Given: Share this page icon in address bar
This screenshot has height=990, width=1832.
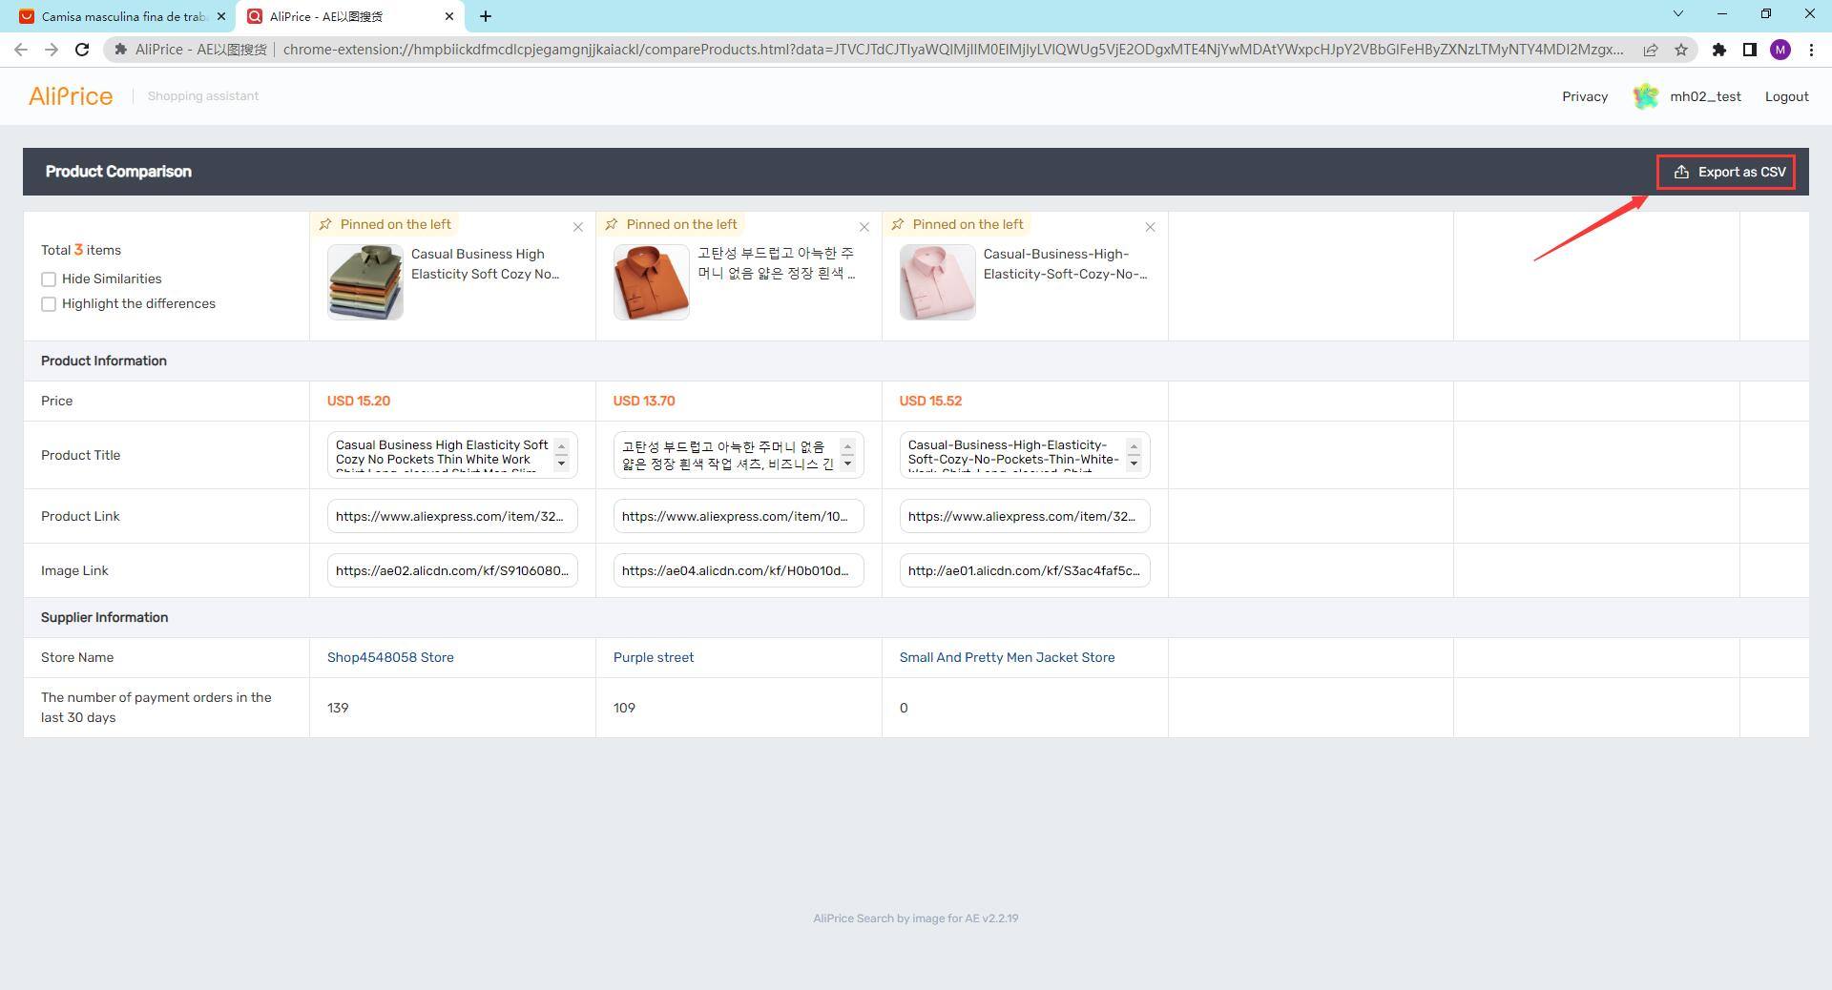Looking at the screenshot, I should coord(1650,50).
